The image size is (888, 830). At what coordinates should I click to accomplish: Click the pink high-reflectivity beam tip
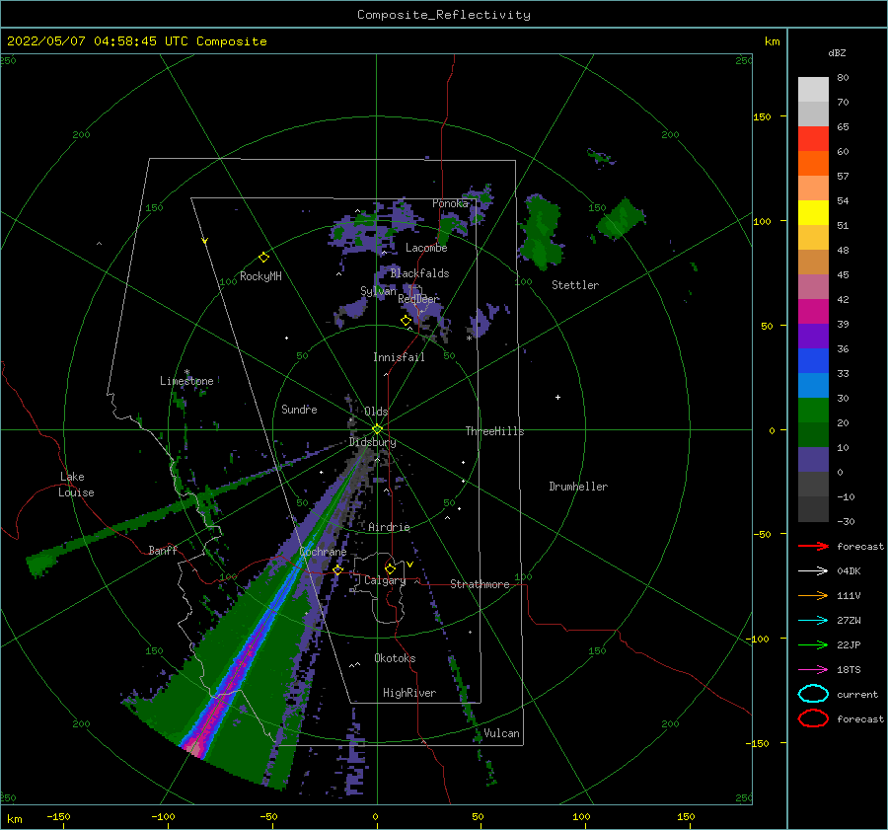tap(193, 747)
